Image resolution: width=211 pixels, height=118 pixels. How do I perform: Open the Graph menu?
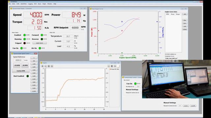[44, 4]
